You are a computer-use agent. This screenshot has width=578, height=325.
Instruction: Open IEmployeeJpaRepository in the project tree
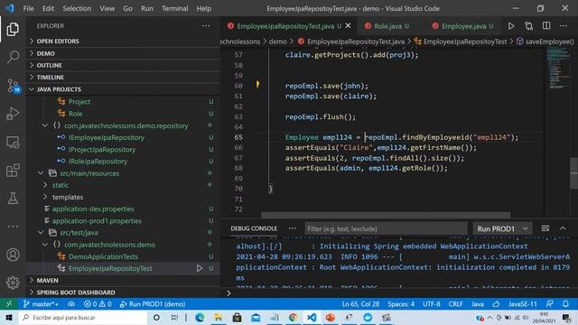pyautogui.click(x=107, y=137)
